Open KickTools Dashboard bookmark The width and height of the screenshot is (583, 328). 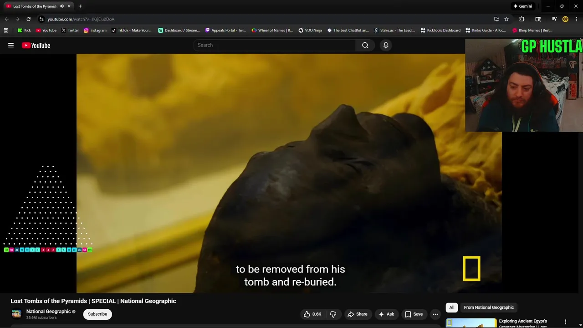coord(440,31)
